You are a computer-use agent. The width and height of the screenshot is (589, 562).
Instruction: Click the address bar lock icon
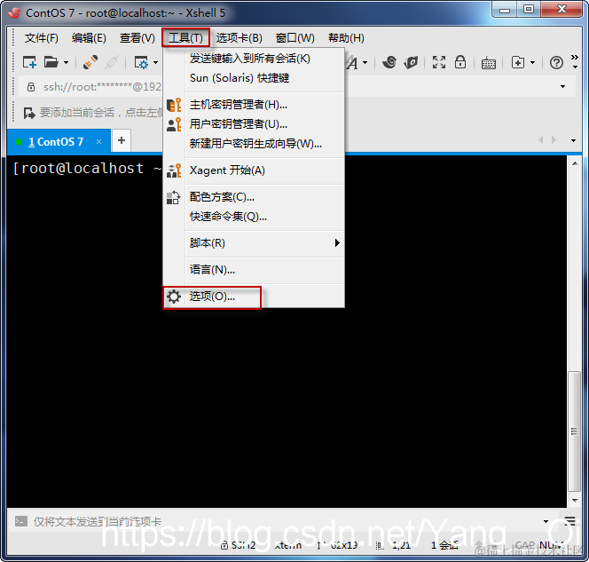click(31, 87)
